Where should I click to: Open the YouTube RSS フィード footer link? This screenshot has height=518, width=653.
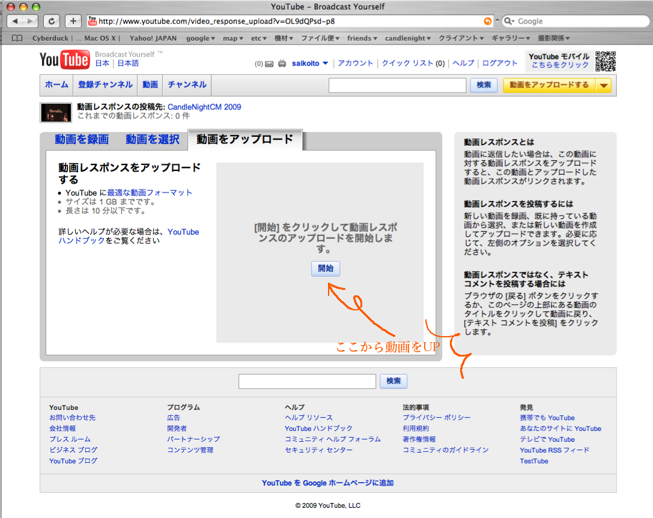[x=554, y=450]
